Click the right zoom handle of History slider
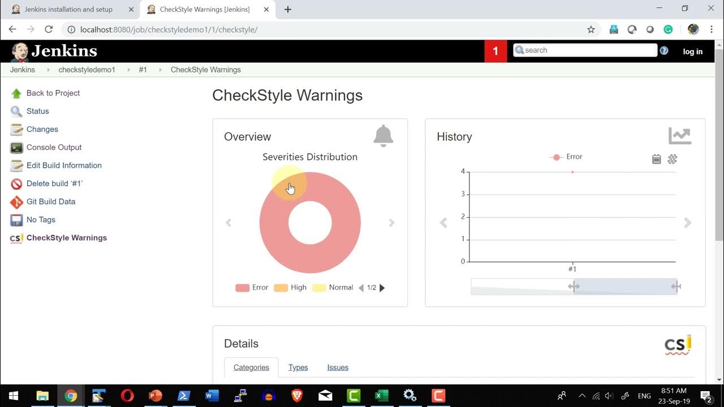Viewport: 724px width, 407px height. (676, 287)
